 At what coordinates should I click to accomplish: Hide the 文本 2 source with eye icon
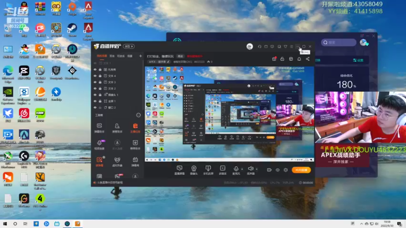tap(95, 88)
